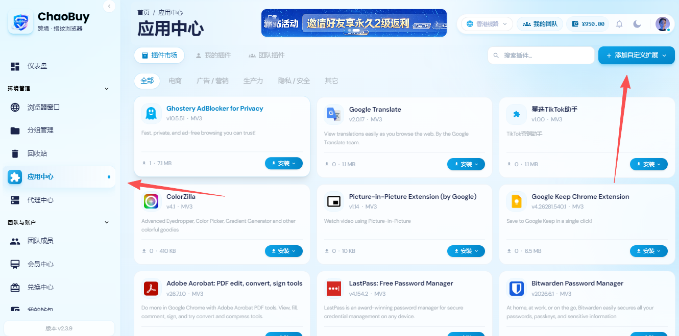Click Bitwarden Password Manager title

(577, 283)
